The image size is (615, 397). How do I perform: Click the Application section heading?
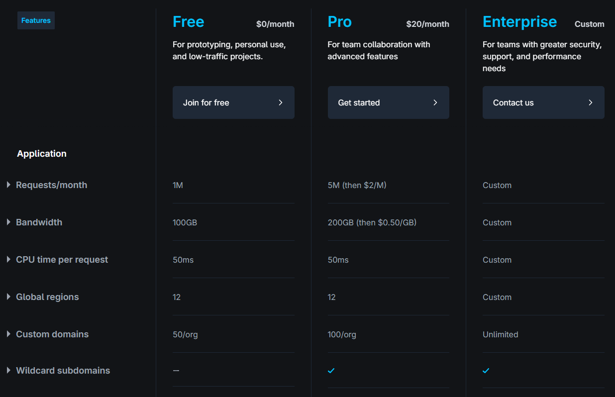(x=42, y=154)
